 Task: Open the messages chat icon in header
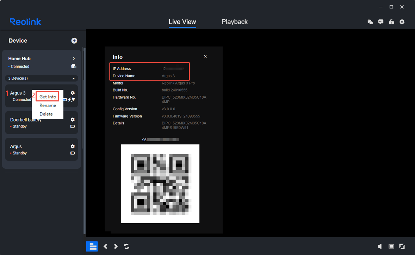(x=380, y=22)
